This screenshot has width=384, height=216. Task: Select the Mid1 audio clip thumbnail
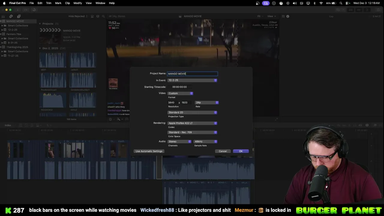(x=53, y=60)
